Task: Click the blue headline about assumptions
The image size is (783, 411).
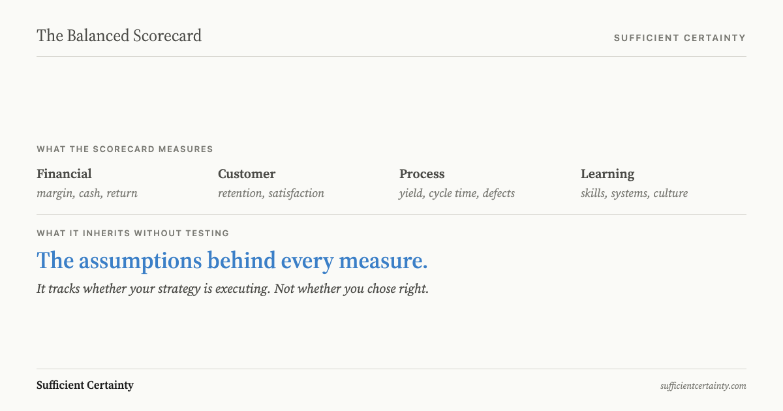Action: (x=232, y=261)
